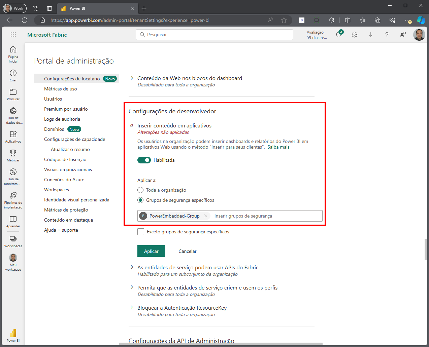Check Exceto grupos de segurança específicos

click(x=141, y=232)
